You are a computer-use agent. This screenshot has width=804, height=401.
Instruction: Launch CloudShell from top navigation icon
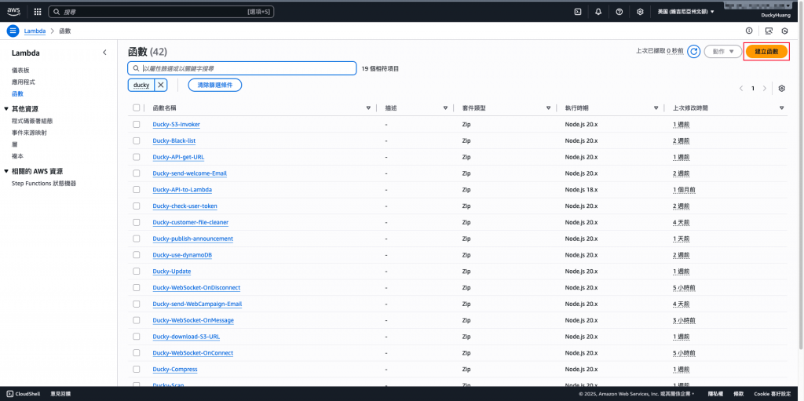point(577,12)
